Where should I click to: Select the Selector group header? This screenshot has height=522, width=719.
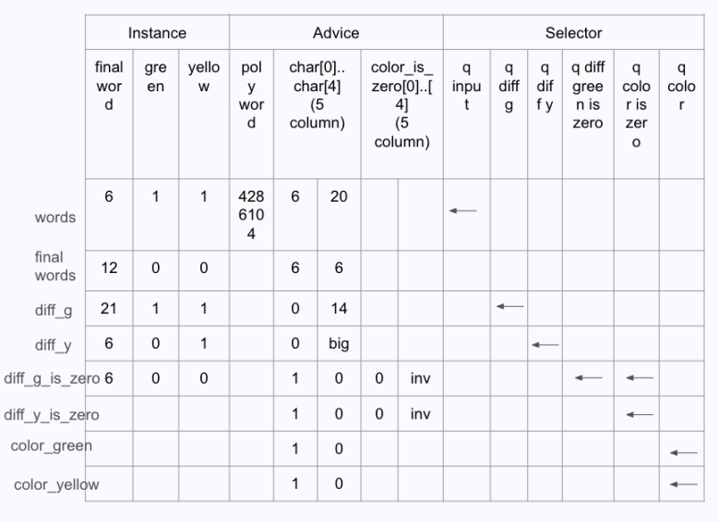click(x=573, y=33)
